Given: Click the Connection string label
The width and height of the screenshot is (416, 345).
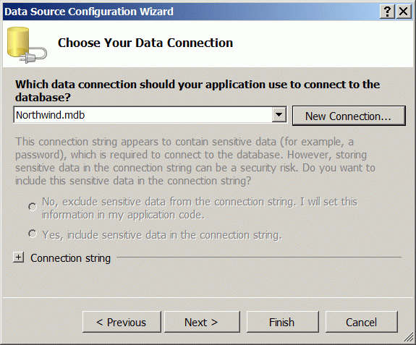Looking at the screenshot, I should pyautogui.click(x=70, y=258).
